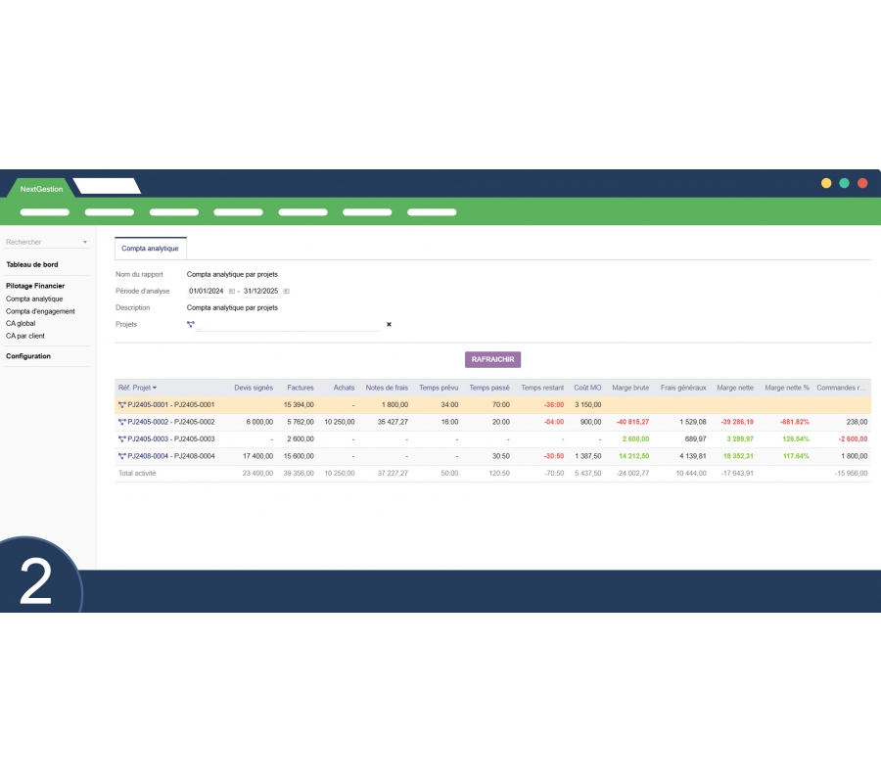This screenshot has width=881, height=783.
Task: Expand the Pilotage Financier sidebar section
Action: [x=35, y=286]
